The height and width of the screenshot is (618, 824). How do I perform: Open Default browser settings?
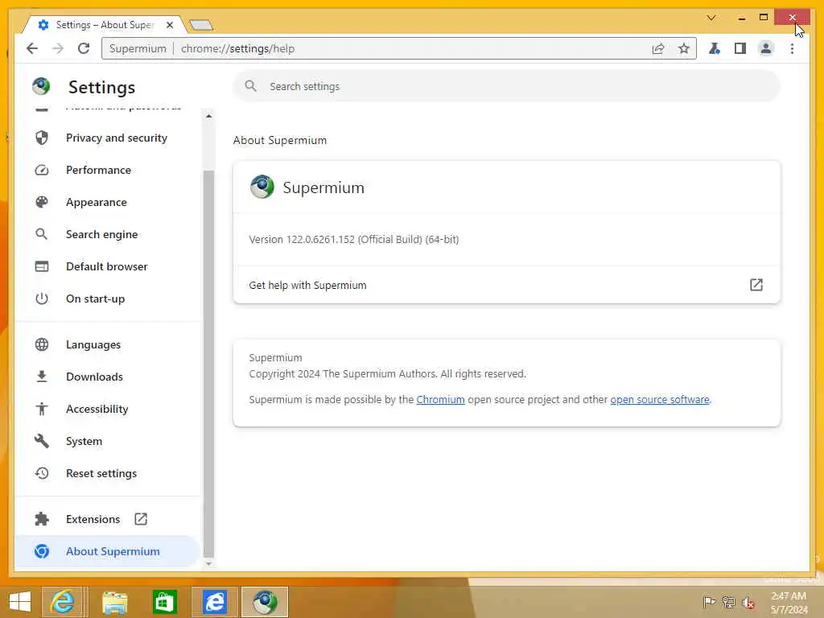[107, 266]
